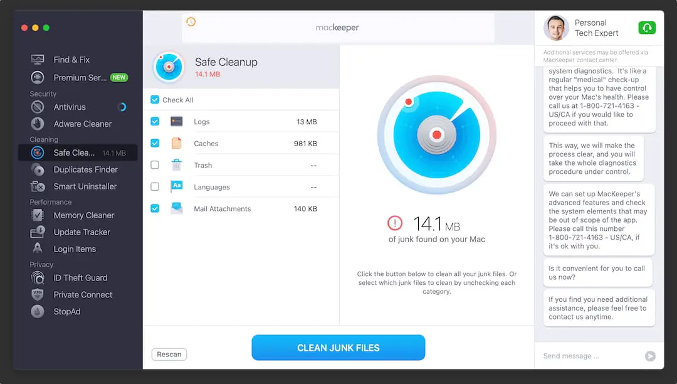
Task: Click the 14.1 MB label in sidebar
Action: (114, 153)
